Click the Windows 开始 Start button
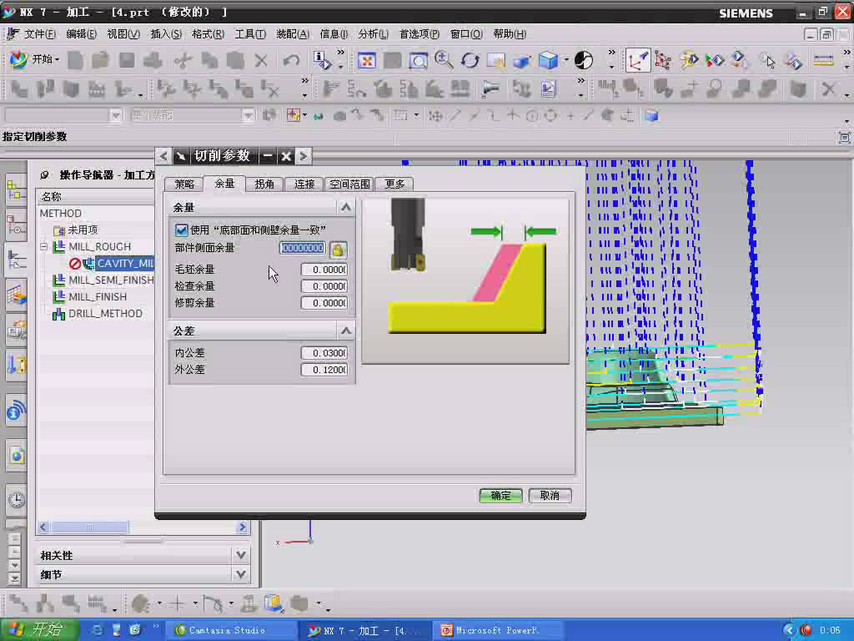The image size is (854, 641). 39,629
